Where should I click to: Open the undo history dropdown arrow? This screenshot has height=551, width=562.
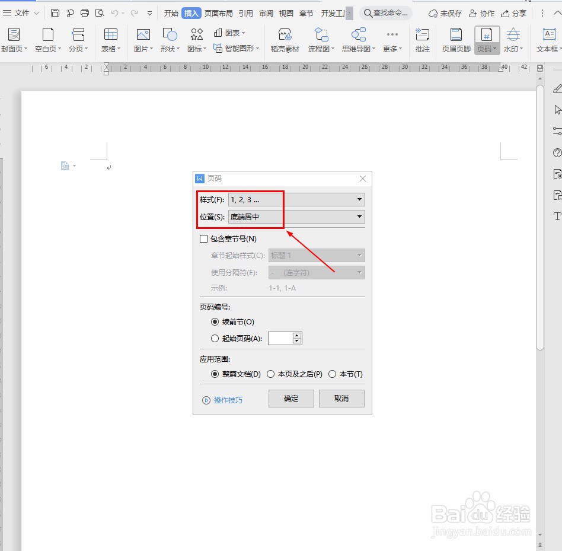pyautogui.click(x=123, y=13)
